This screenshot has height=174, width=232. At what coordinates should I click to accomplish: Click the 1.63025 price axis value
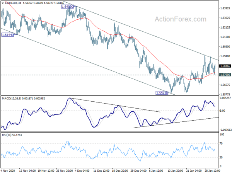[225, 18]
